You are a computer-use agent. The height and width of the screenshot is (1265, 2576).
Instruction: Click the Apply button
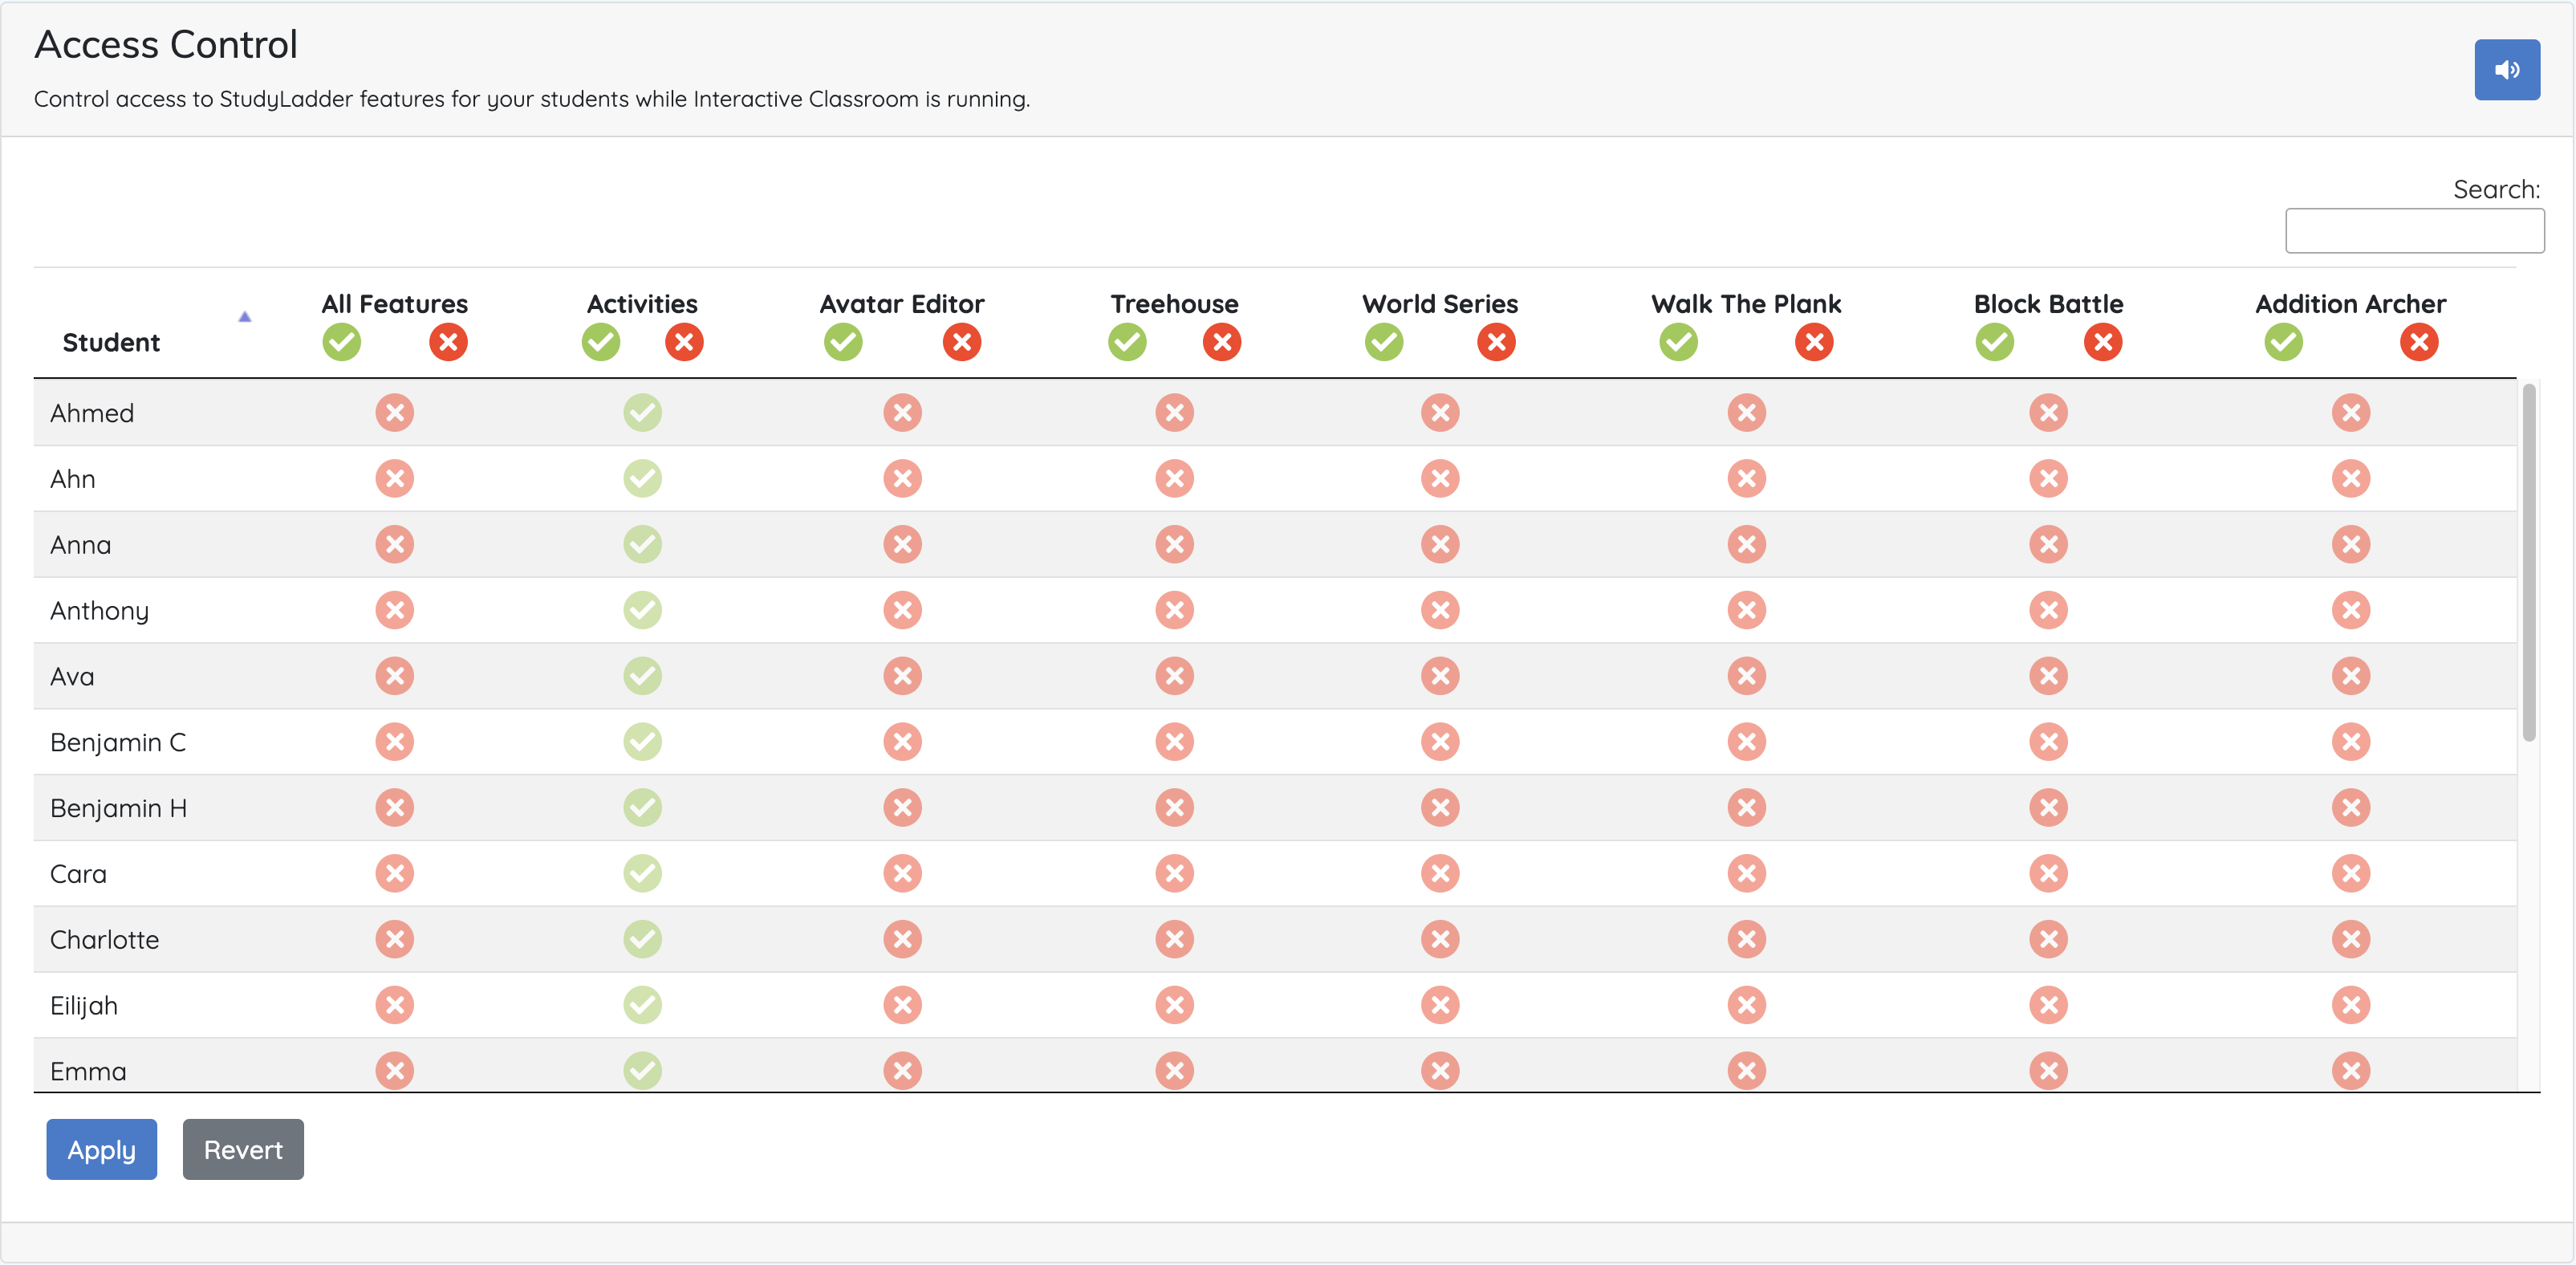pos(101,1150)
